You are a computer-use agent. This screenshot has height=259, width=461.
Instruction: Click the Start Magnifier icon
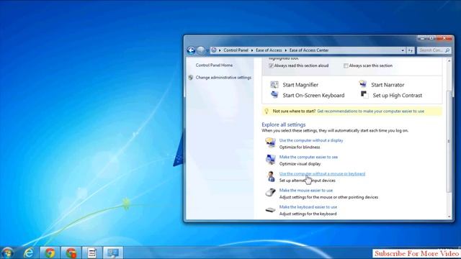[274, 85]
